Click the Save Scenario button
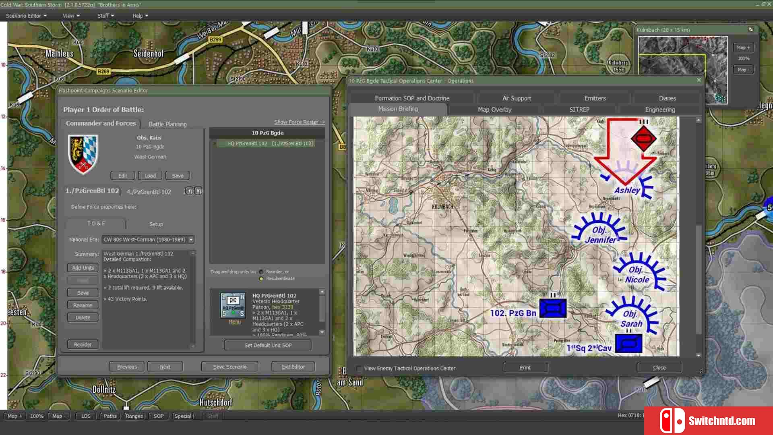Screen dimensions: 773x435 [230, 367]
